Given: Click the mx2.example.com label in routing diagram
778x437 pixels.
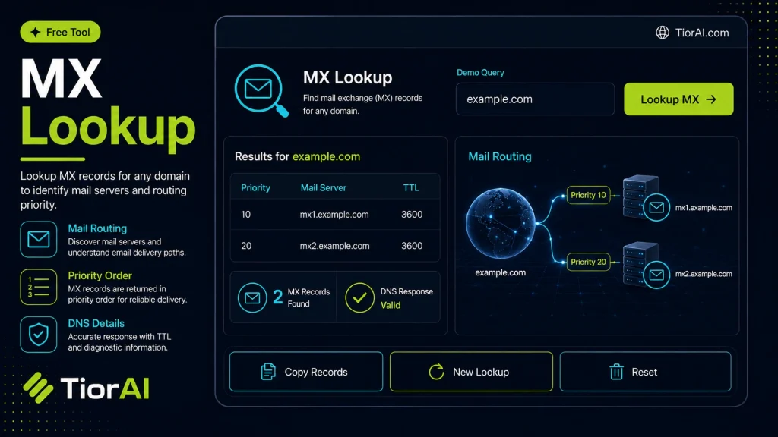Looking at the screenshot, I should [704, 274].
